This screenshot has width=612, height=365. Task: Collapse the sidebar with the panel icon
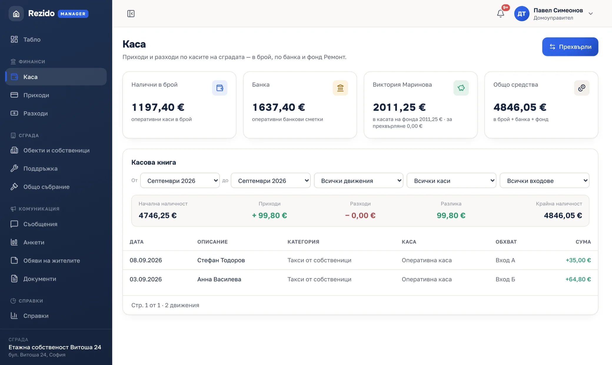pos(131,14)
